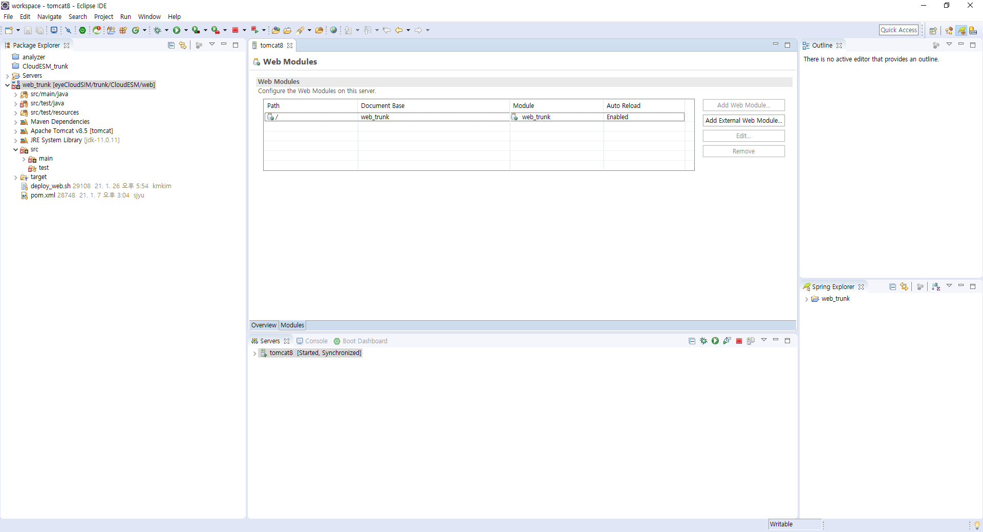Image resolution: width=983 pixels, height=532 pixels.
Task: Click the New wizard icon in the main toolbar
Action: (9, 30)
